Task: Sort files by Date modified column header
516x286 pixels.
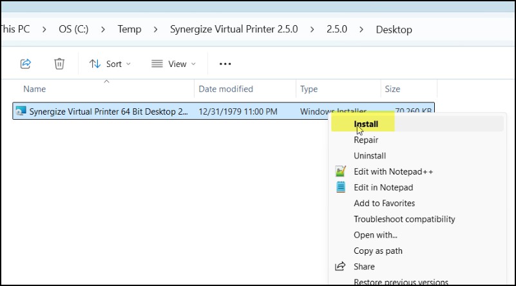Action: 225,89
